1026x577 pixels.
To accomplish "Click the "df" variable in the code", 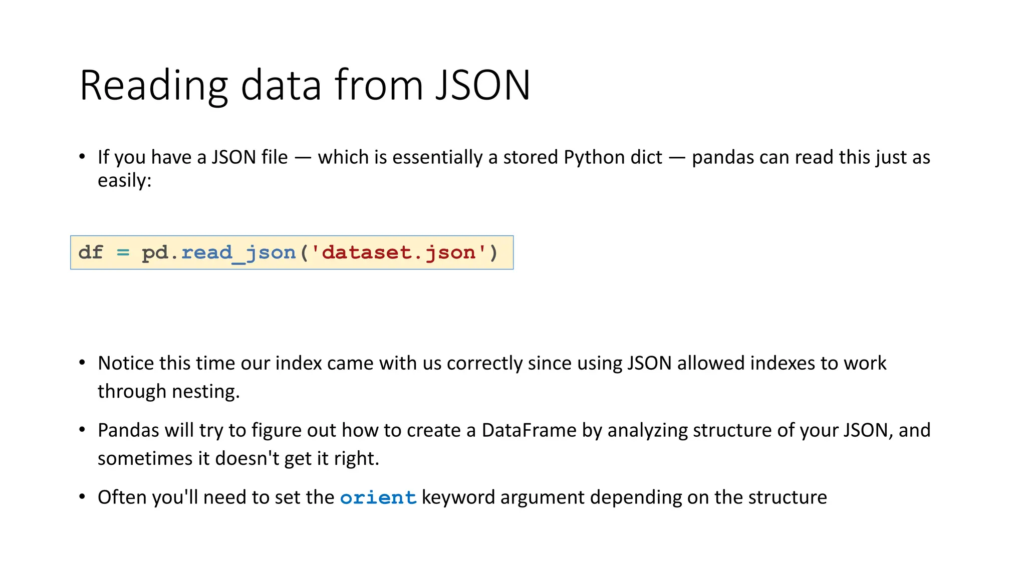I will point(91,252).
